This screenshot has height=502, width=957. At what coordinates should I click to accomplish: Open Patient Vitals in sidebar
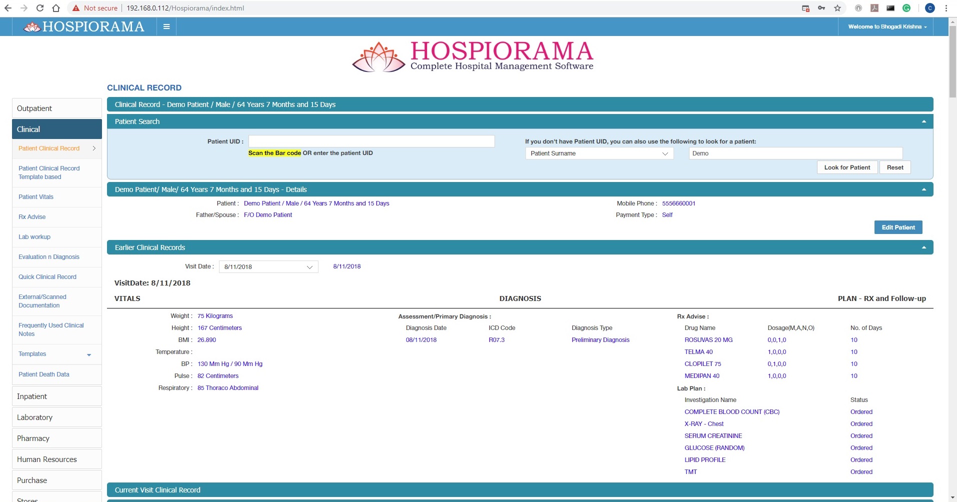click(36, 197)
